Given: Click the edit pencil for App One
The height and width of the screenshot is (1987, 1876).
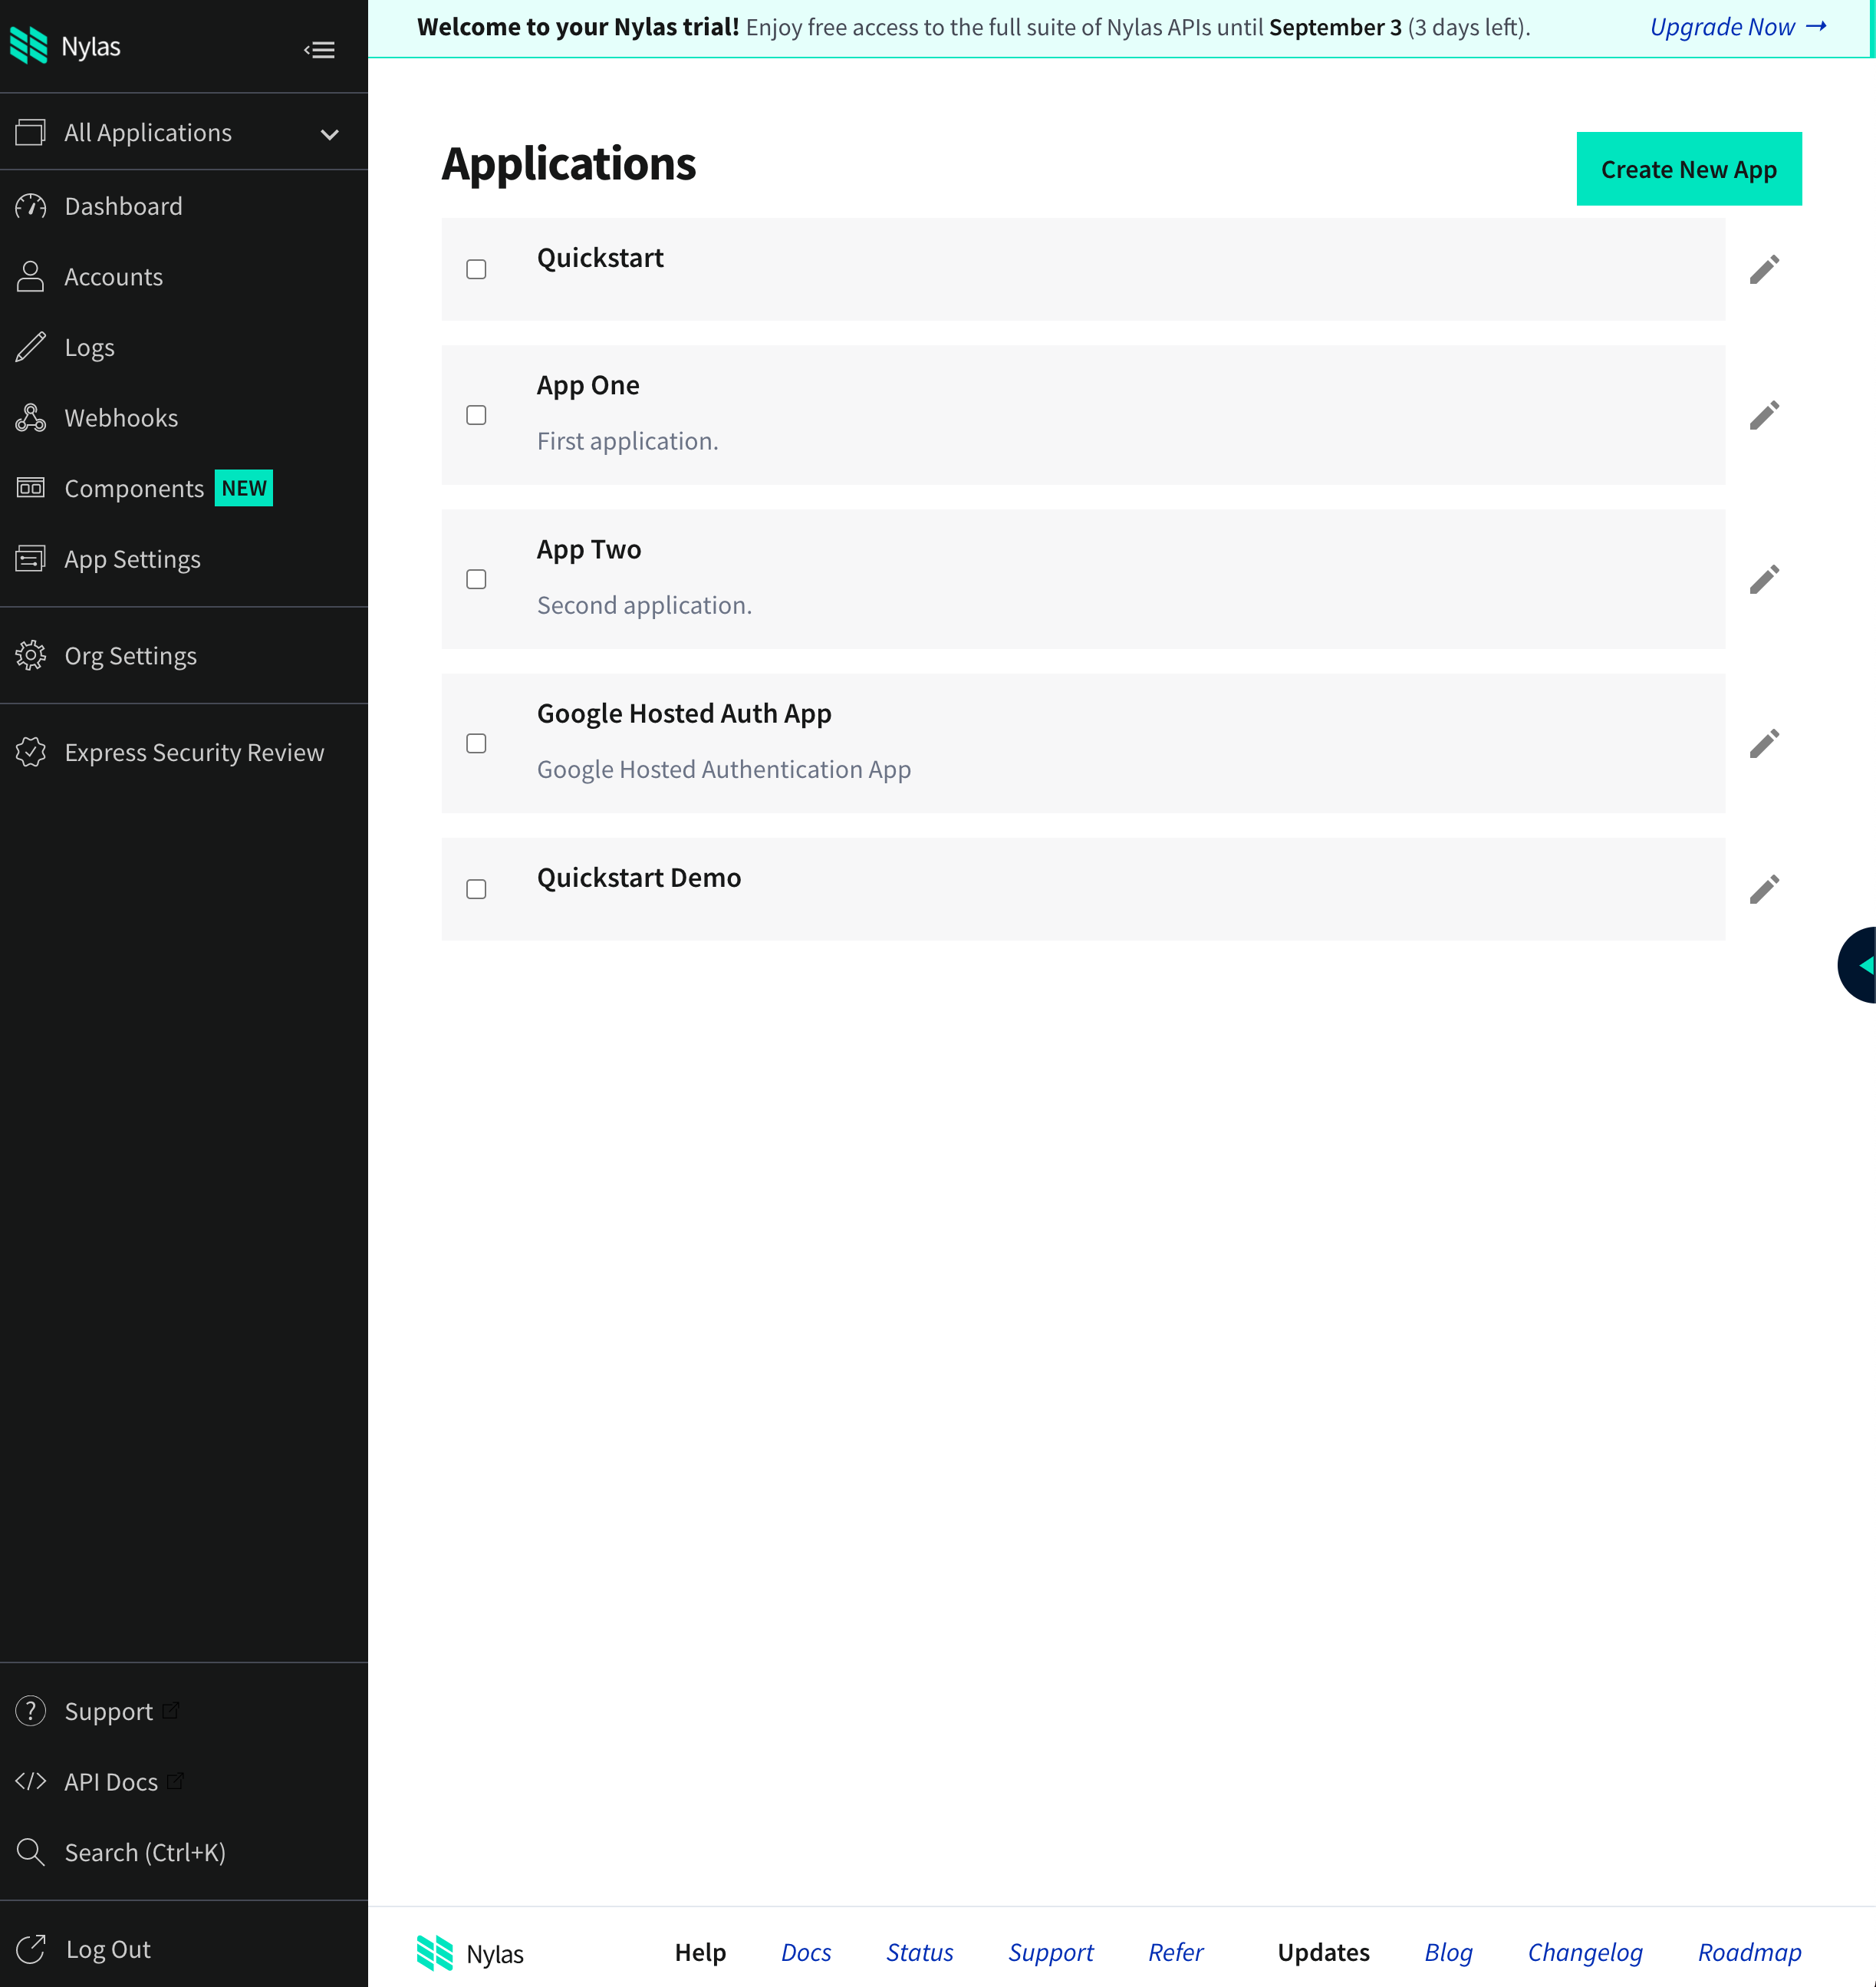Looking at the screenshot, I should 1764,414.
